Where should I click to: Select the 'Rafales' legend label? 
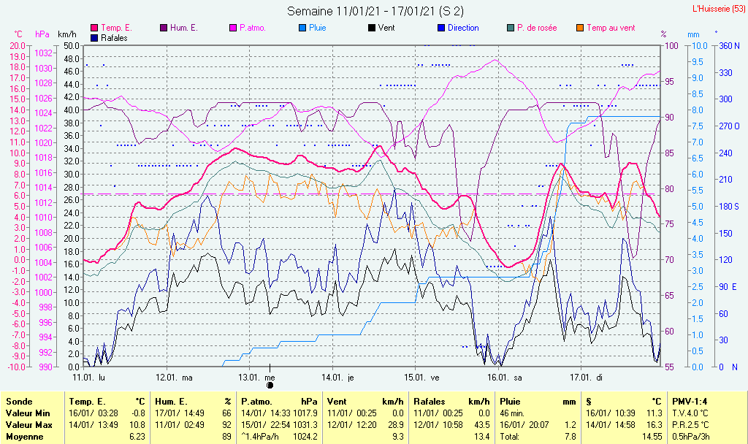pos(115,38)
